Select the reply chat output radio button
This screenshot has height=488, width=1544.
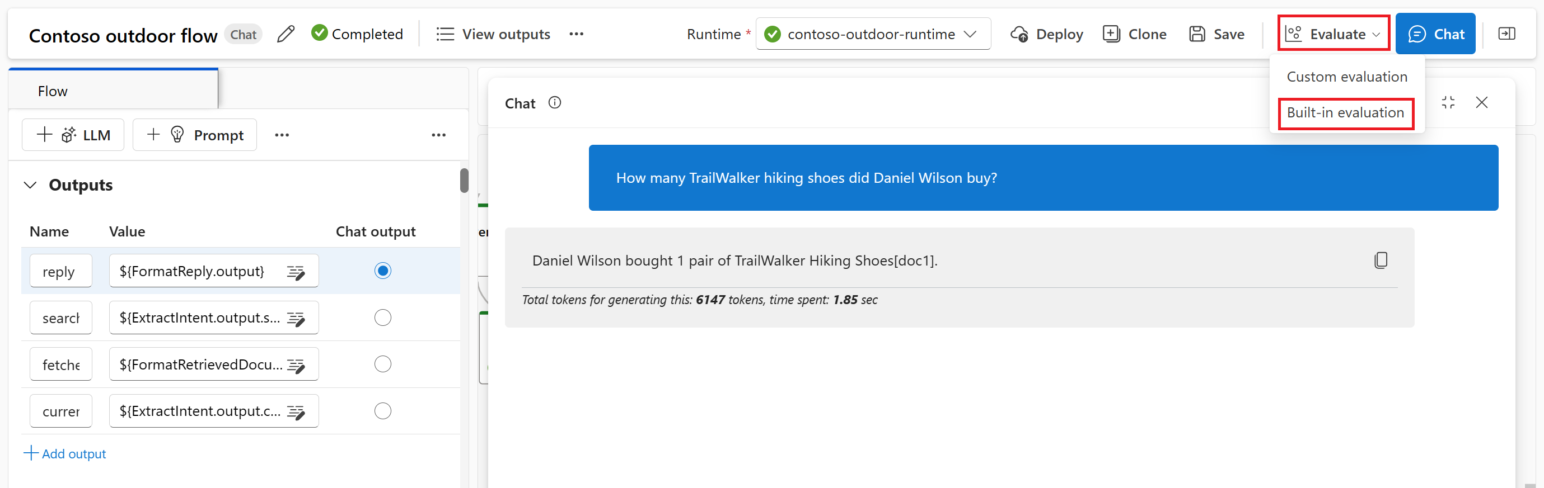[383, 271]
